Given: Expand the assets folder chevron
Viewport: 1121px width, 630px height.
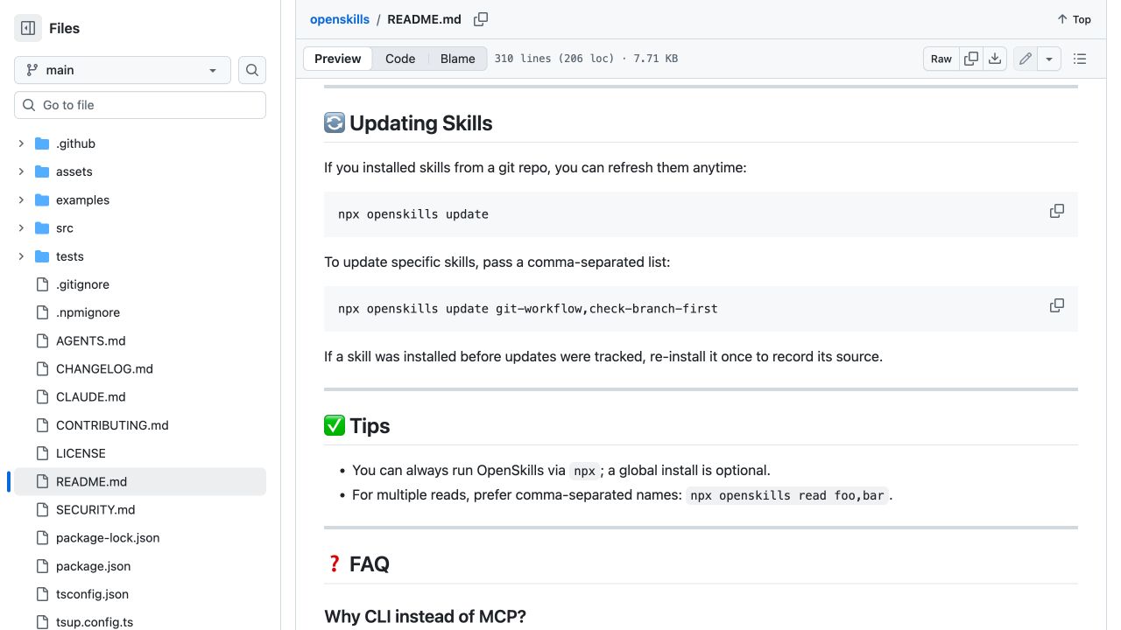Looking at the screenshot, I should click(21, 171).
